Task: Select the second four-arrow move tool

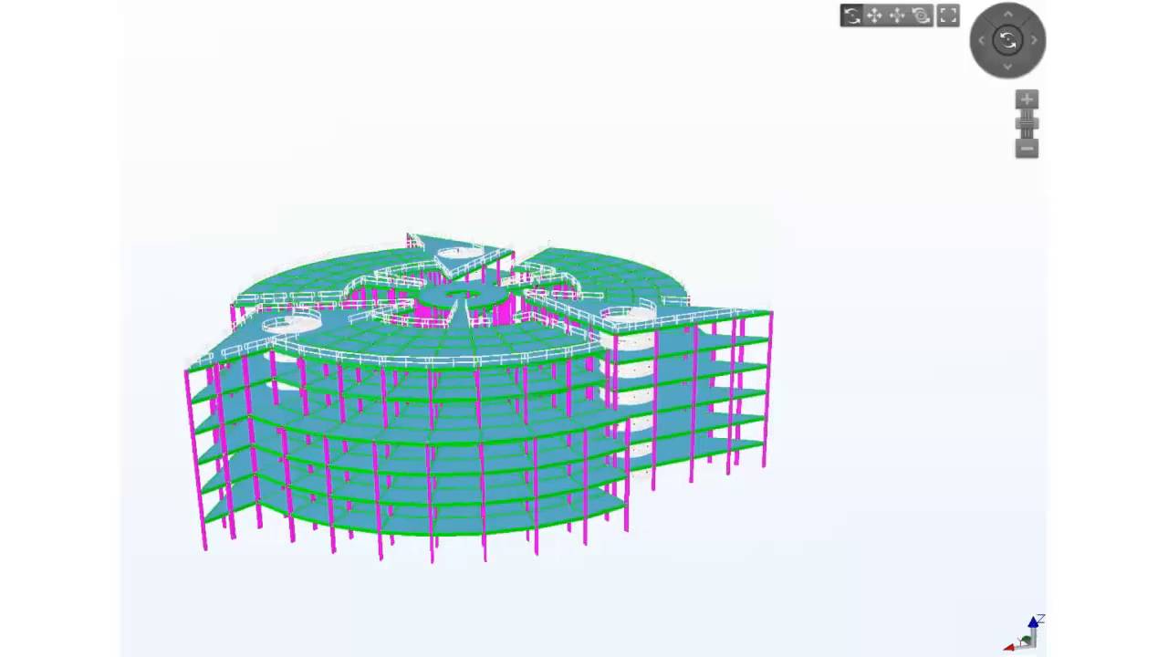Action: pos(897,16)
